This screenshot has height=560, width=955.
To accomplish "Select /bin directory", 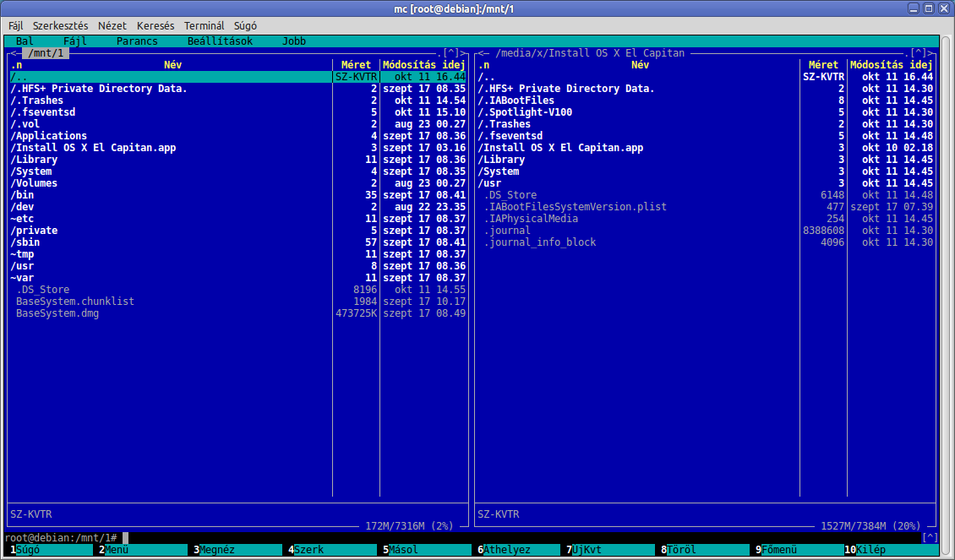I will point(237,195).
